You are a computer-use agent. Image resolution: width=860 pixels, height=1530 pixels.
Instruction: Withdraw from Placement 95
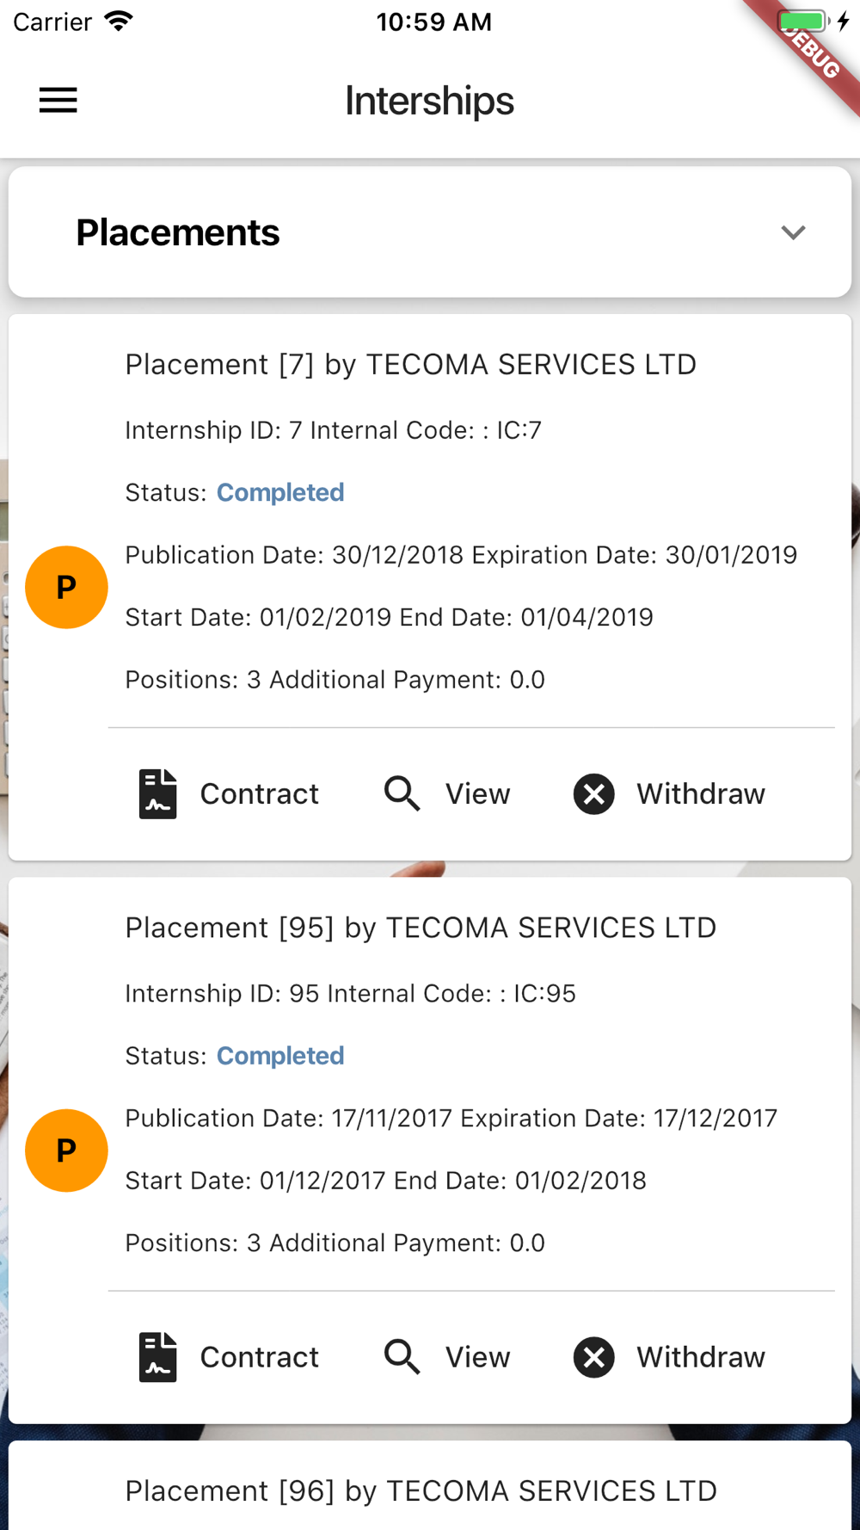click(x=669, y=1357)
